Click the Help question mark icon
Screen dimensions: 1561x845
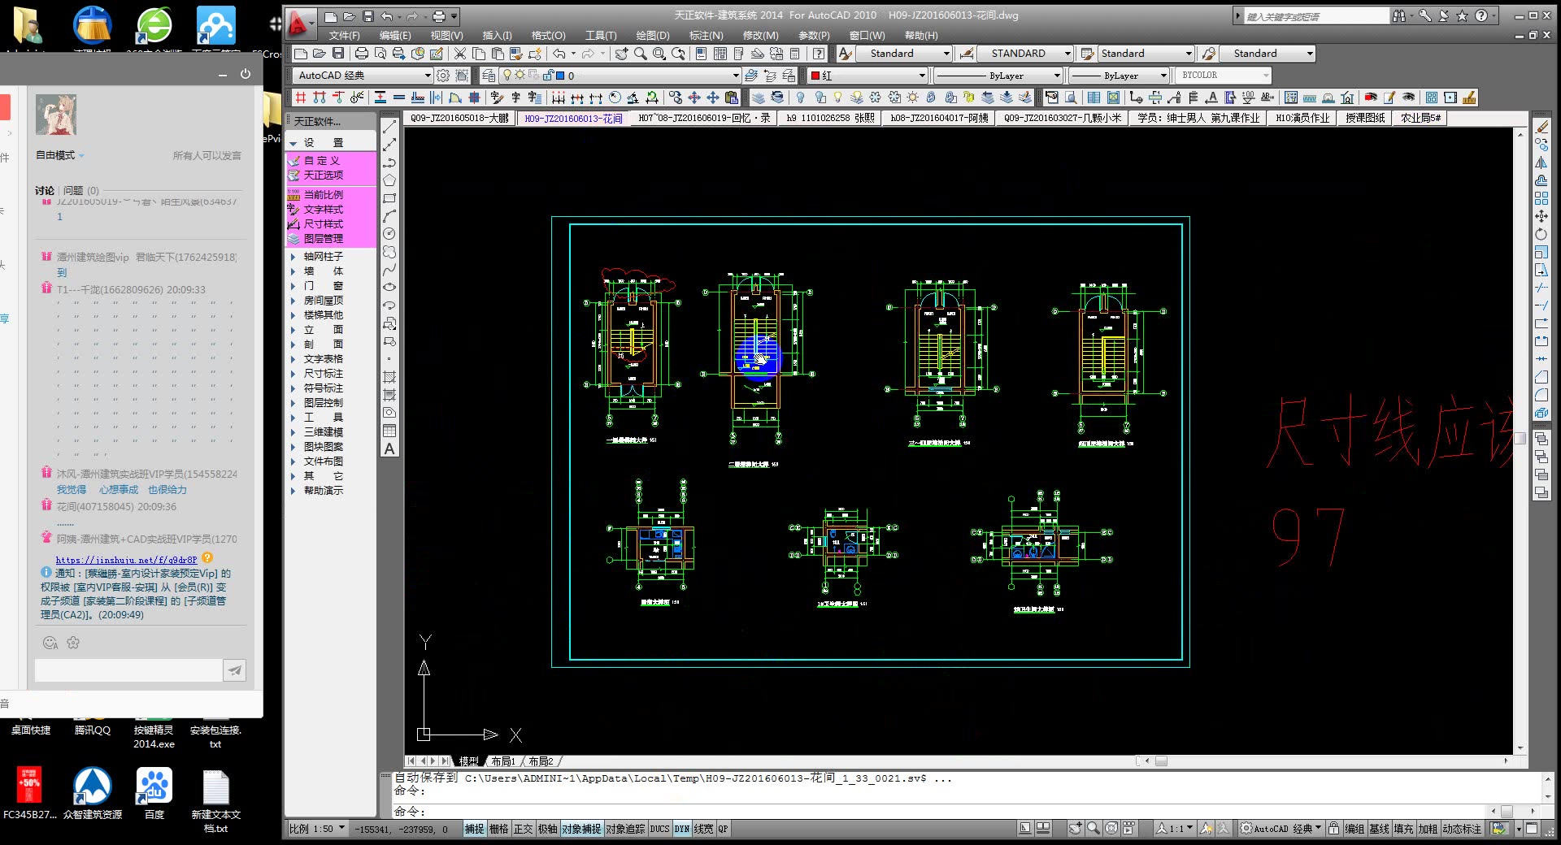pyautogui.click(x=819, y=54)
